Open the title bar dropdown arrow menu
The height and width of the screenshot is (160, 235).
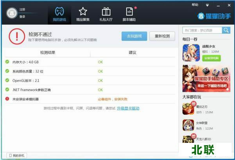[x=207, y=5]
